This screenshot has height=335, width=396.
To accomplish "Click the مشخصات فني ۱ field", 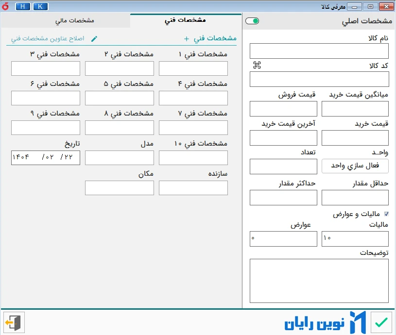I will click(193, 68).
